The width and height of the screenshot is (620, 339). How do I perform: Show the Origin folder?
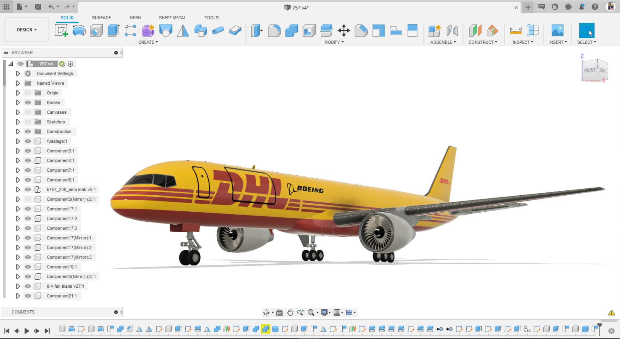pyautogui.click(x=28, y=93)
